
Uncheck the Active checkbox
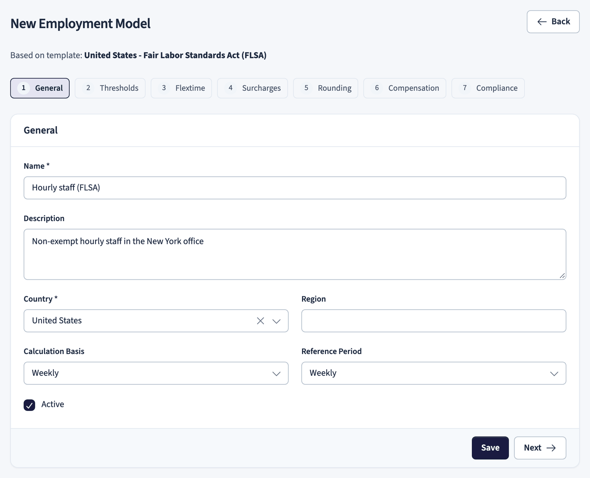pos(29,405)
